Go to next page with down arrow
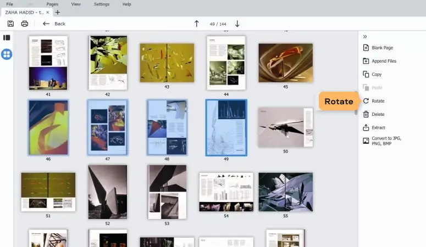Viewport: 426px width, 247px height. pyautogui.click(x=237, y=24)
